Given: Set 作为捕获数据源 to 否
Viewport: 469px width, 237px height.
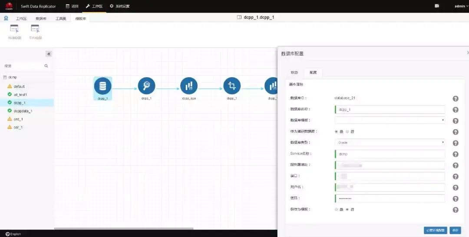Looking at the screenshot, I should [347, 131].
